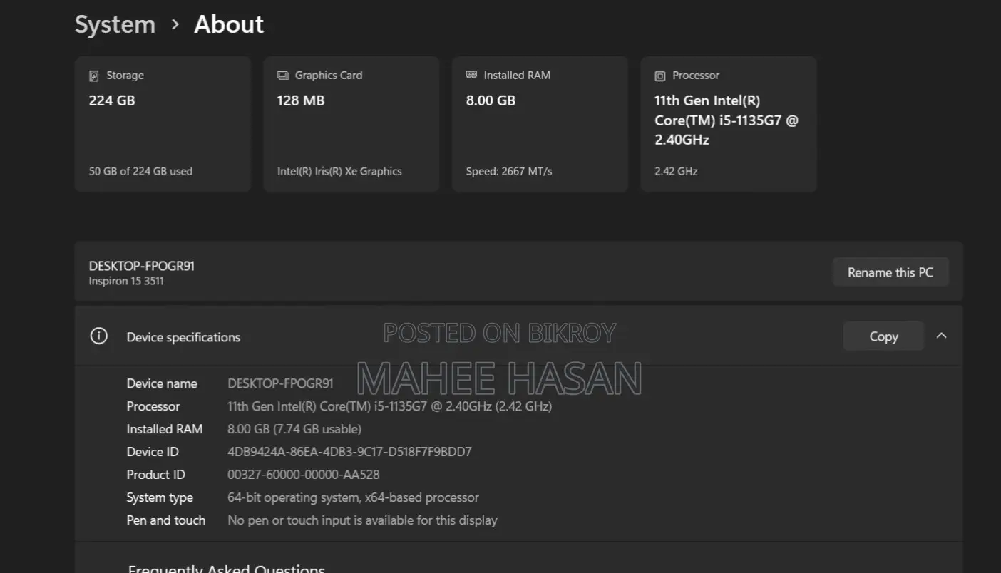1001x573 pixels.
Task: Click the Intel(R) Iris(R) Xe Graphics text
Action: coord(339,171)
